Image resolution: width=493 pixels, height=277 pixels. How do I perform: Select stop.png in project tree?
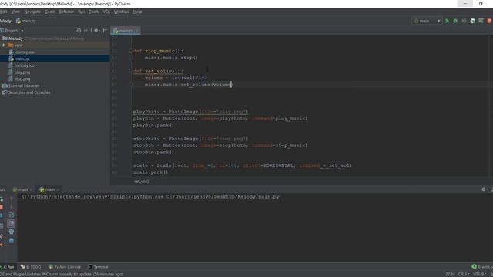22,79
